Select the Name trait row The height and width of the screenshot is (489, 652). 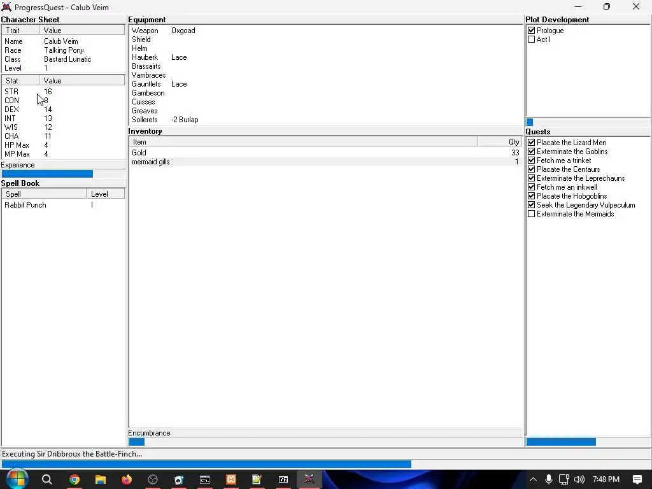click(x=63, y=41)
